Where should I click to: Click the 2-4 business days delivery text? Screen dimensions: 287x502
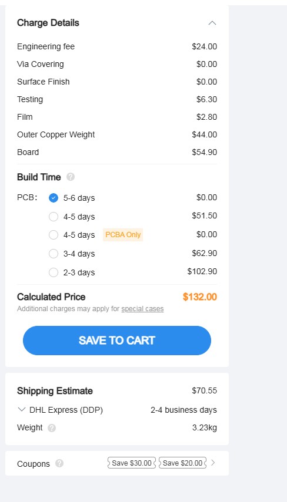coord(183,410)
